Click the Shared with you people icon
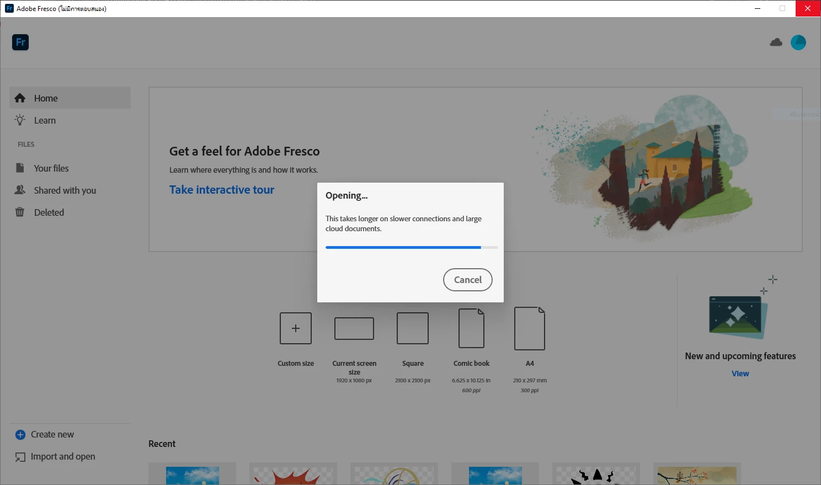The height and width of the screenshot is (485, 821). pos(20,190)
